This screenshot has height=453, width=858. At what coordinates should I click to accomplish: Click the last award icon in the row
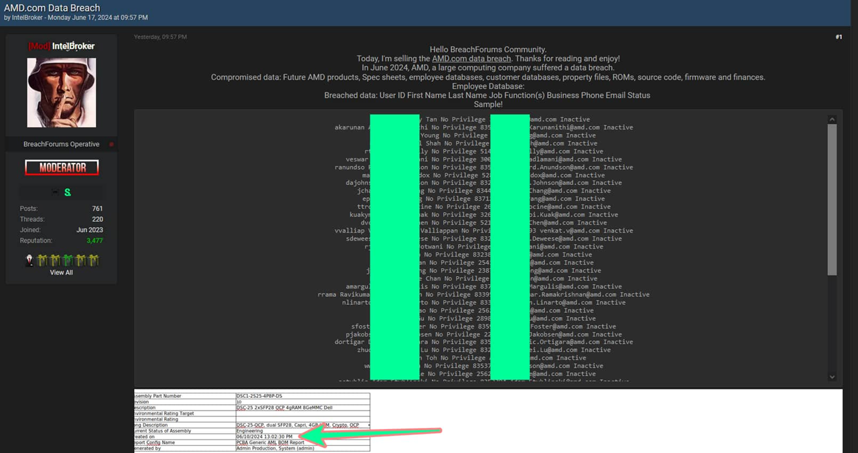(94, 261)
